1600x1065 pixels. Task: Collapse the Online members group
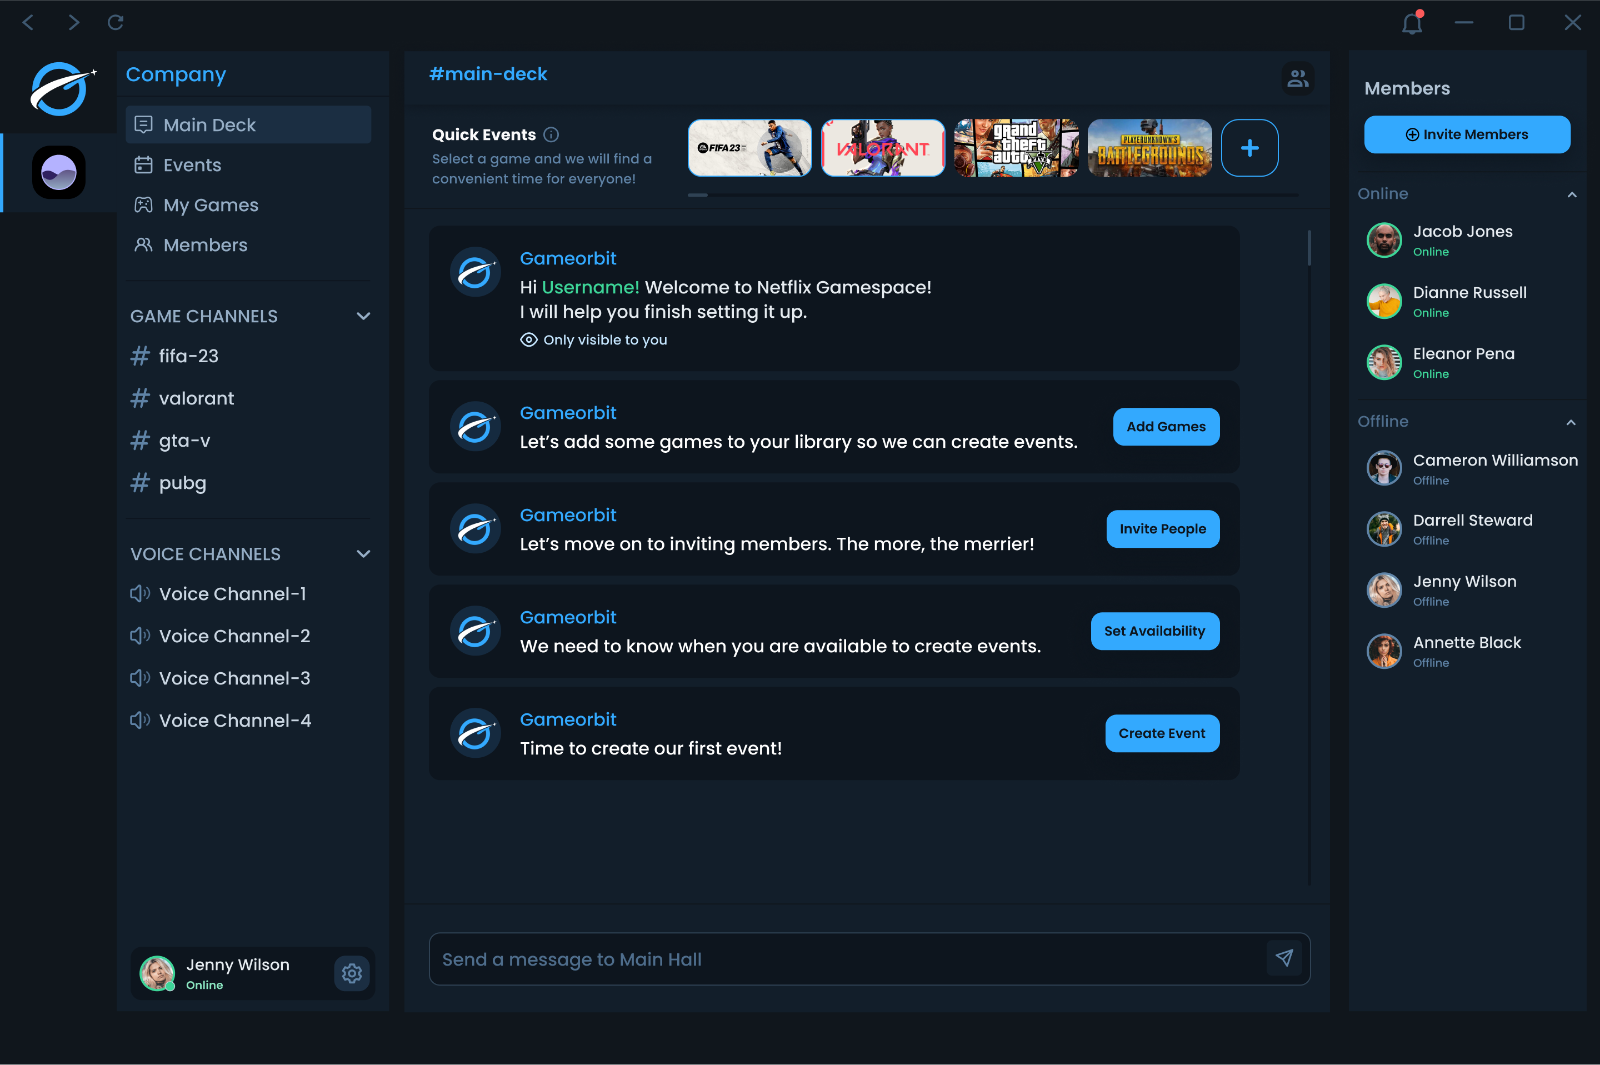click(x=1572, y=194)
